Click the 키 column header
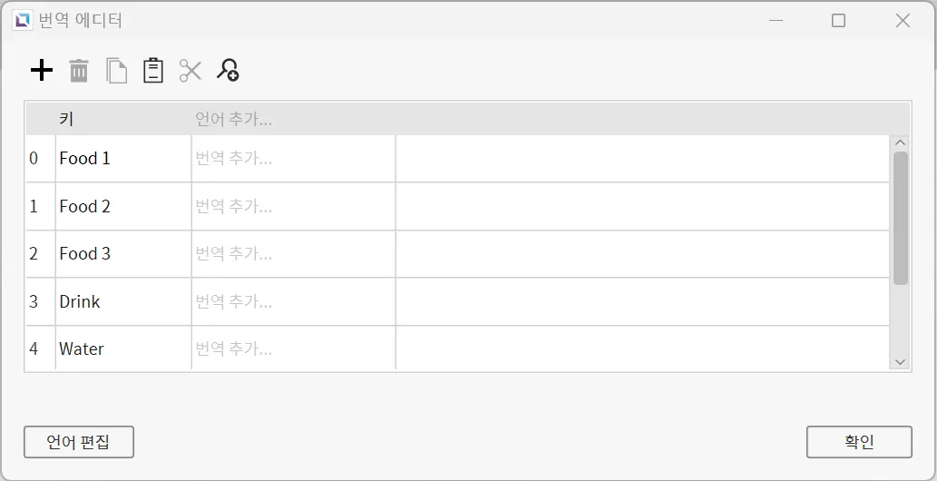The height and width of the screenshot is (481, 937). 66,119
